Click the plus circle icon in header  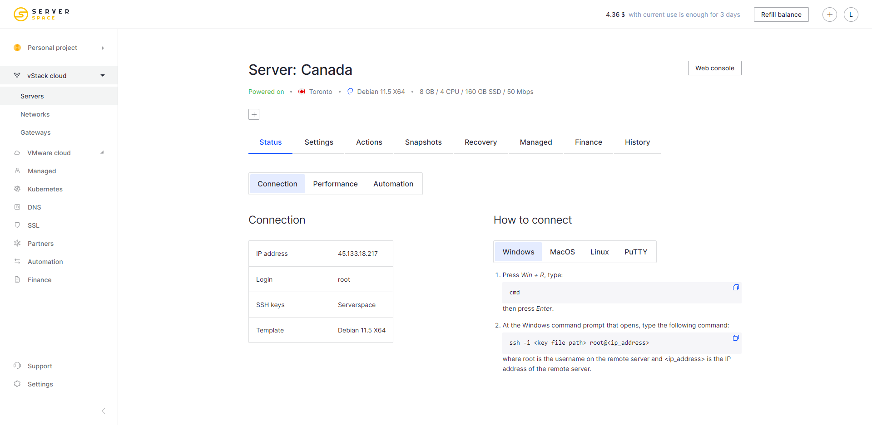830,15
